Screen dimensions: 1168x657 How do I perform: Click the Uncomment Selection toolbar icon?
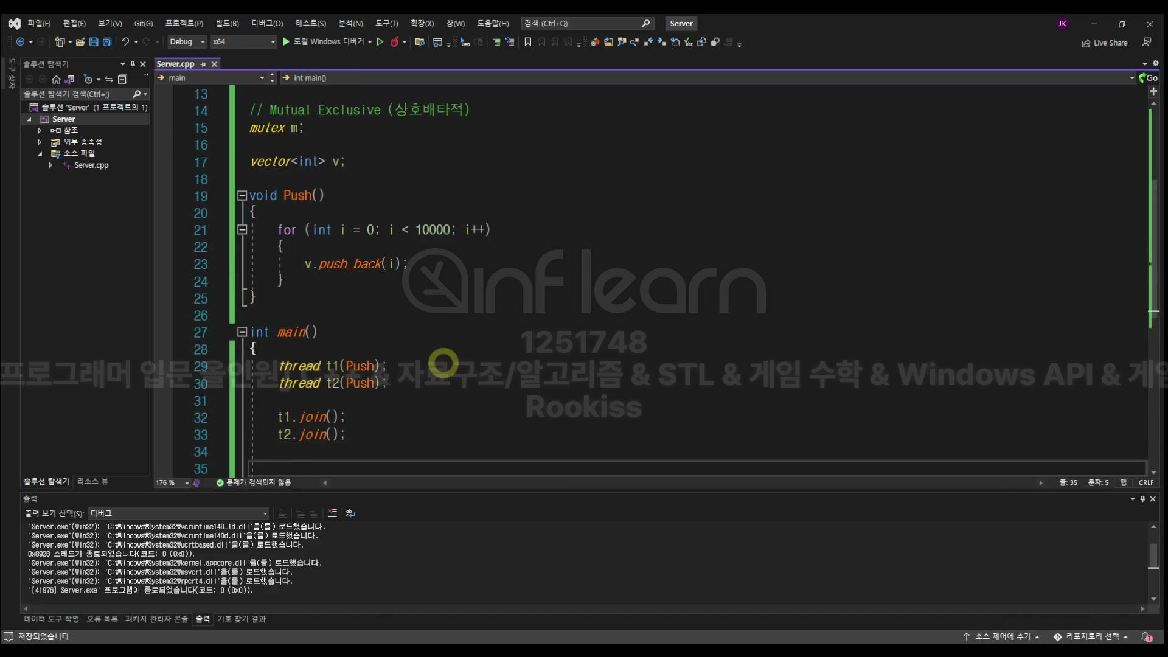510,42
